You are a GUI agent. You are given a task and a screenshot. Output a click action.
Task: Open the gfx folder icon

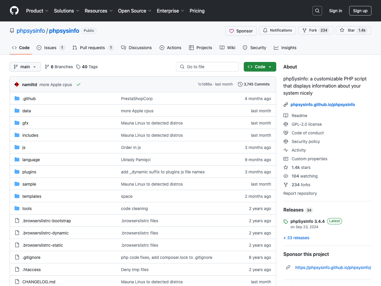tap(17, 123)
